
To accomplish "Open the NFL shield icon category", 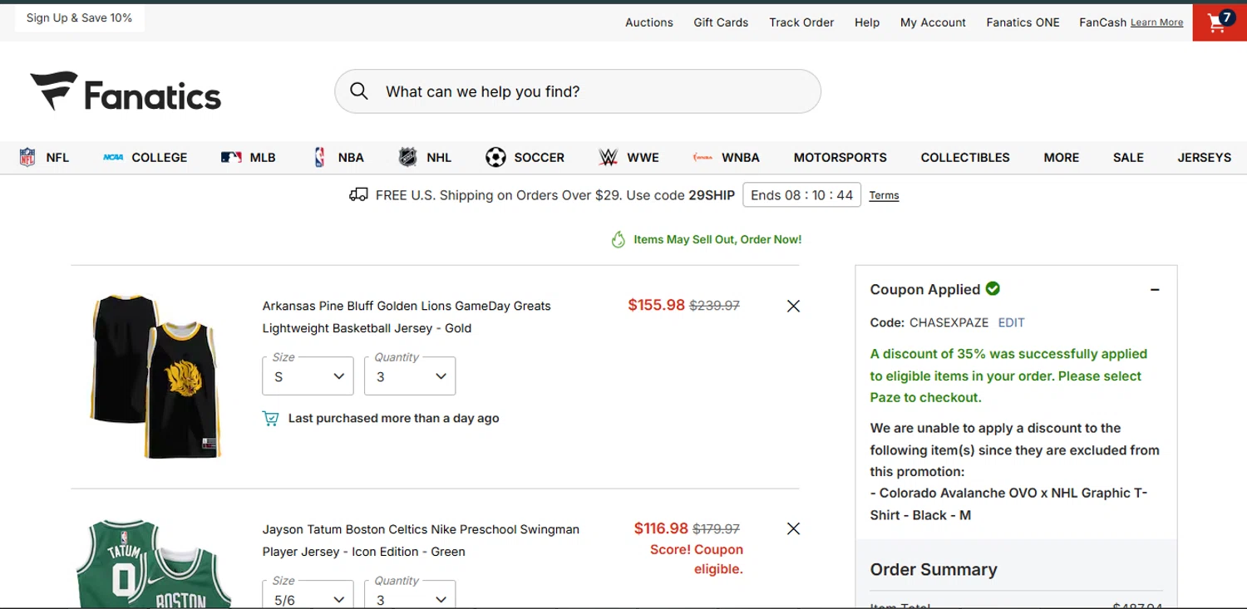I will click(27, 157).
